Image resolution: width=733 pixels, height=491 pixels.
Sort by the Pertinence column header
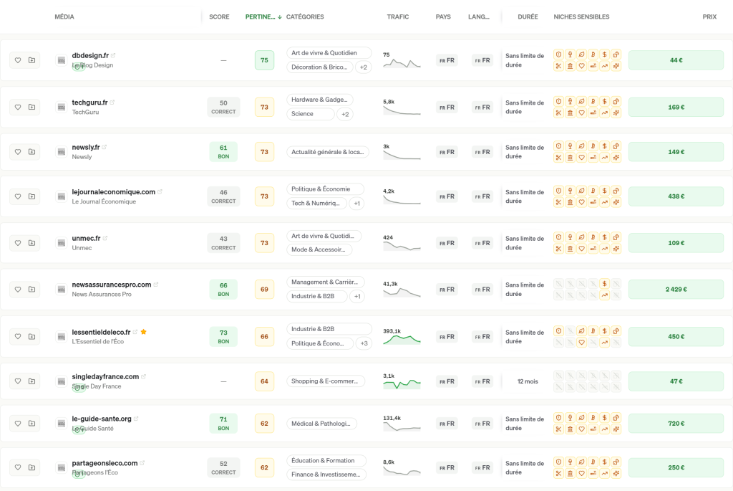point(263,17)
